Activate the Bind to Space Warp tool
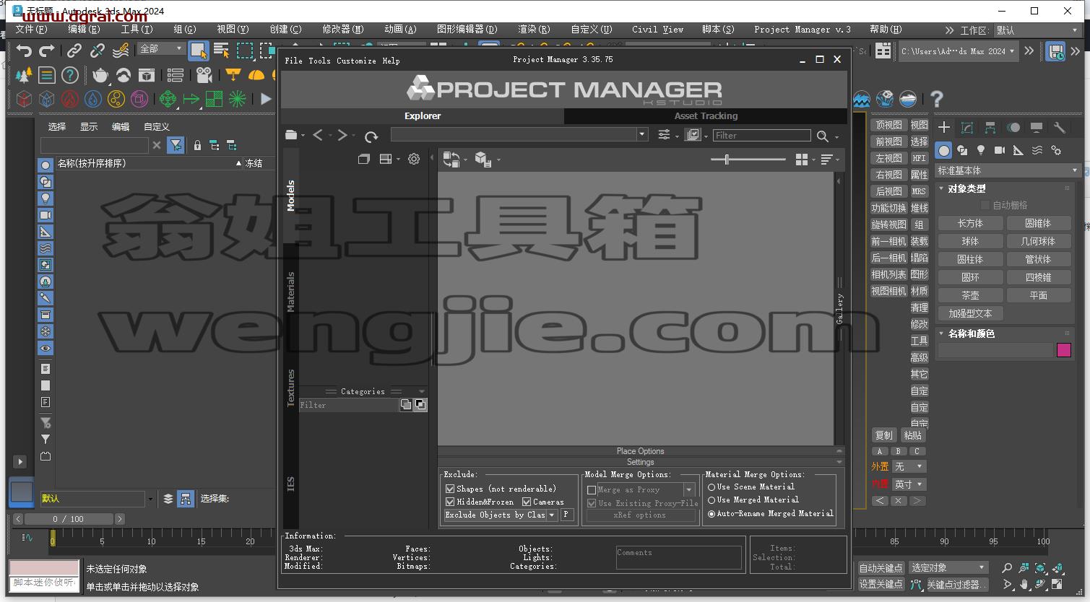 pos(121,51)
